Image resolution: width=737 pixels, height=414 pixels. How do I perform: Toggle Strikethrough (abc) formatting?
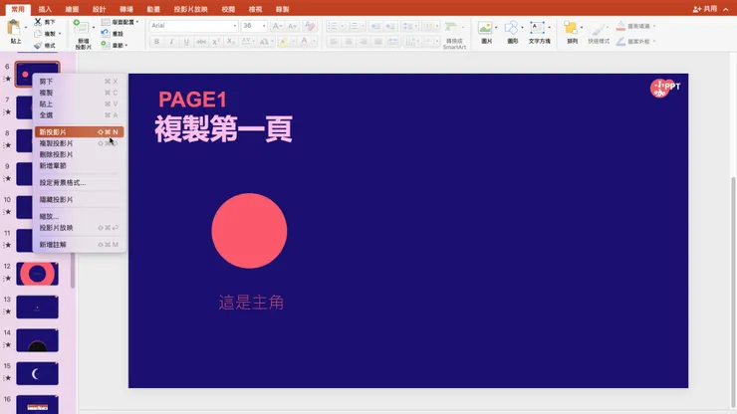[x=201, y=42]
